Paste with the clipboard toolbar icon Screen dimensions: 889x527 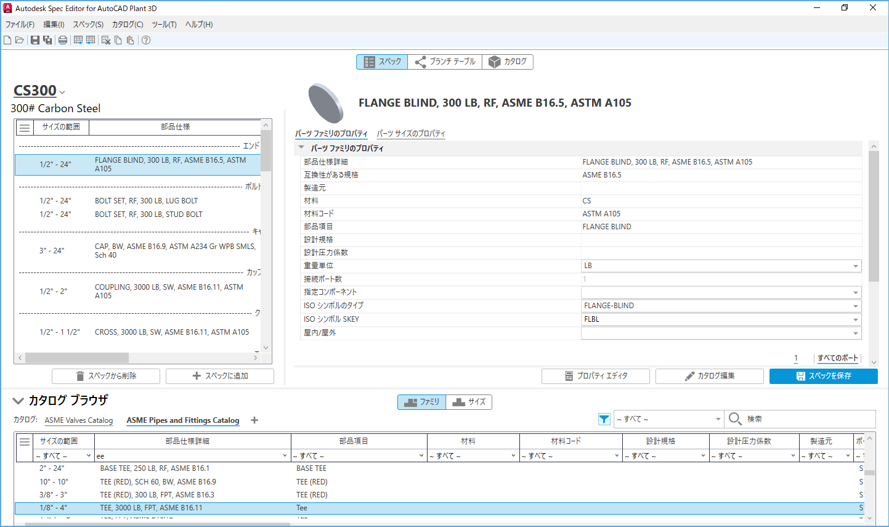130,40
